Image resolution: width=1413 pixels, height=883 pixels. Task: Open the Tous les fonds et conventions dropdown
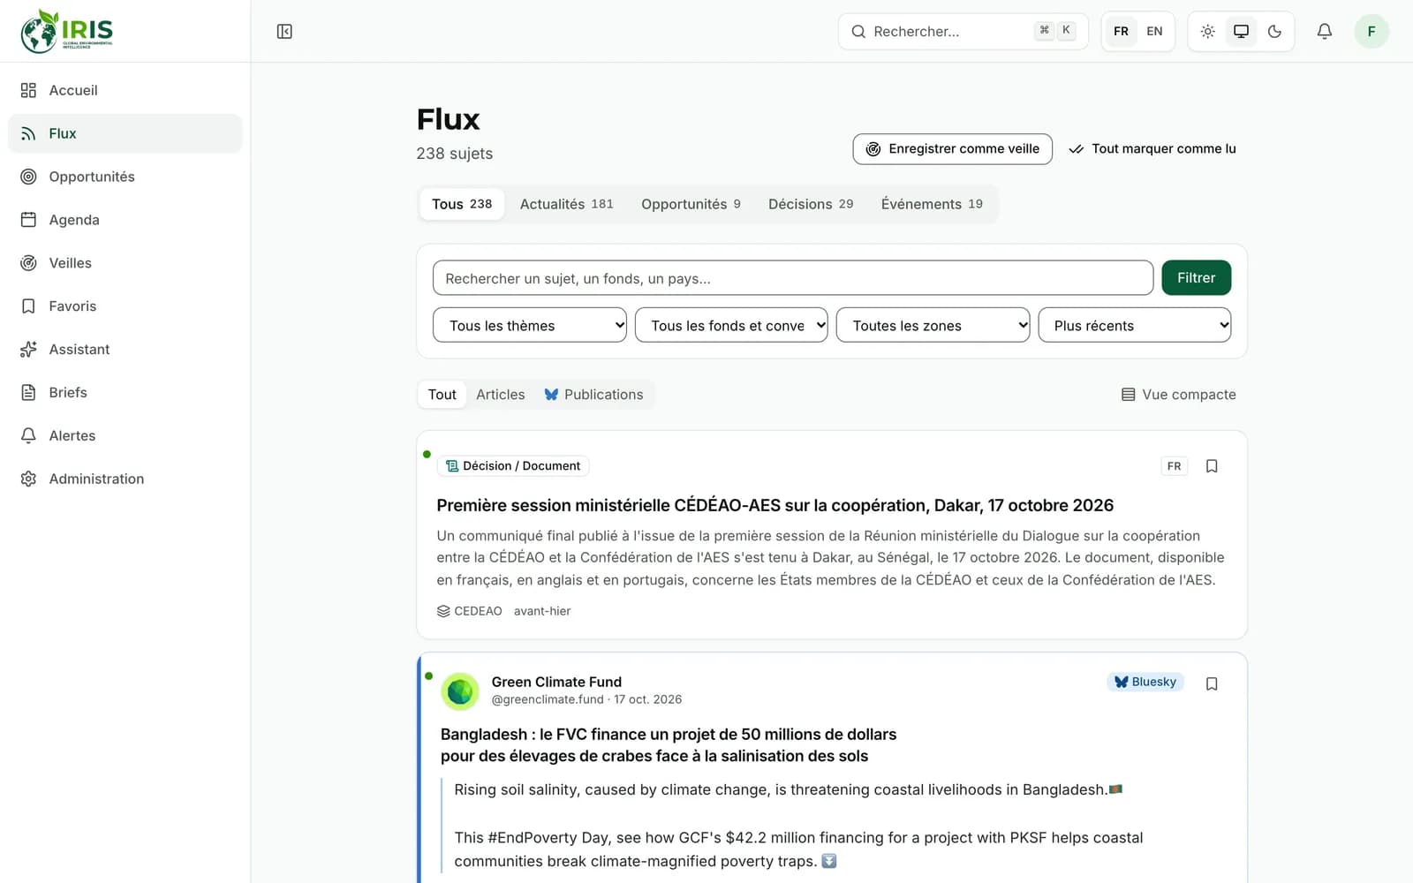coord(731,325)
